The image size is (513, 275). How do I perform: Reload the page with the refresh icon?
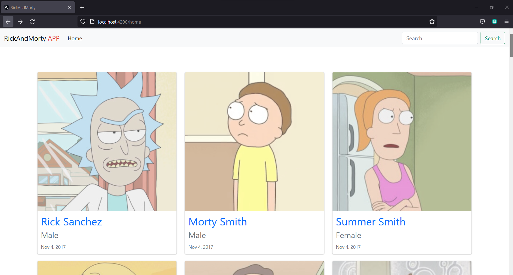click(32, 22)
